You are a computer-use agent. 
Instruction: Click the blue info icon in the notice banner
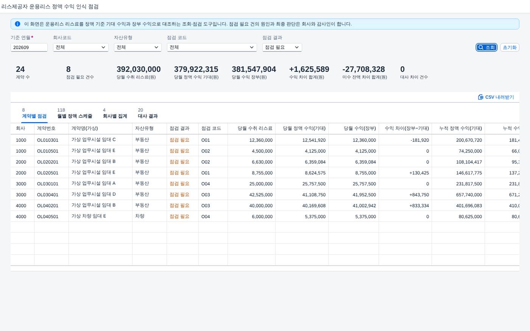point(17,24)
